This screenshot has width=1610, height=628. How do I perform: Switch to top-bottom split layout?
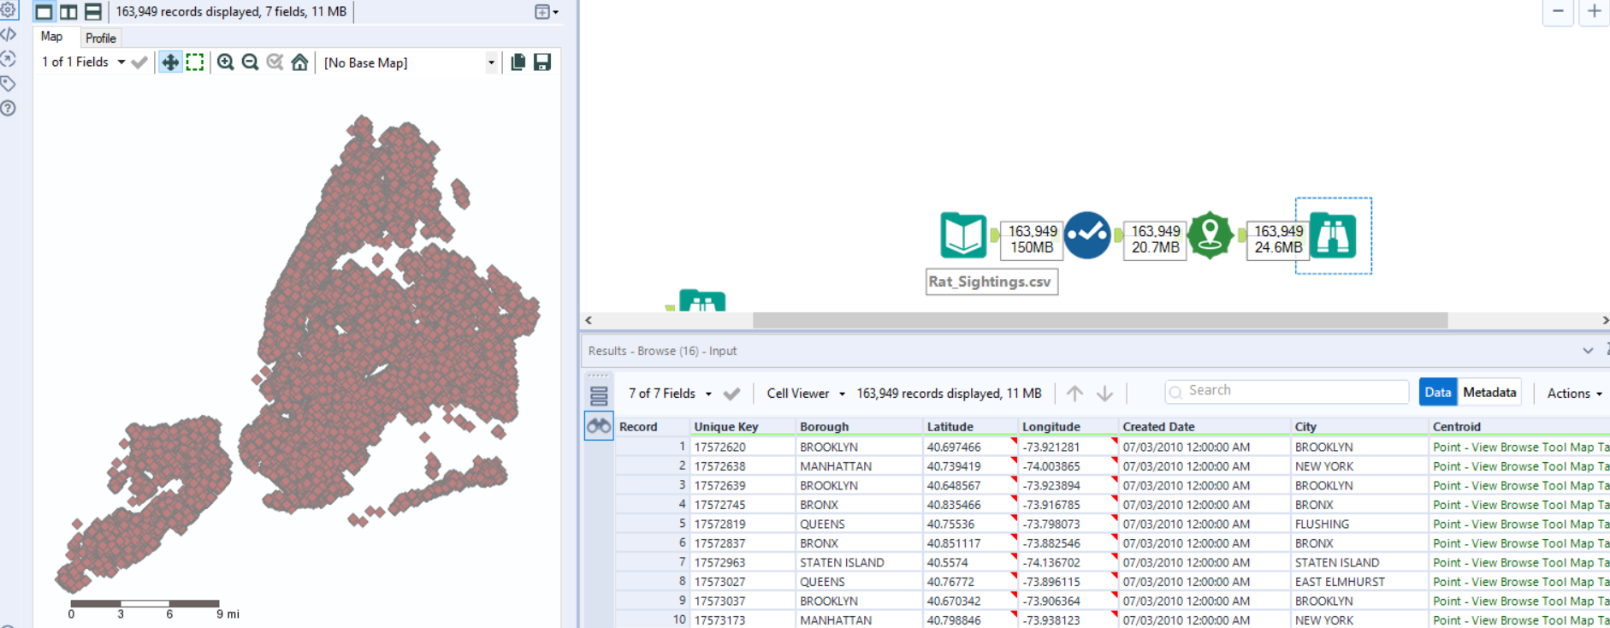[x=93, y=12]
